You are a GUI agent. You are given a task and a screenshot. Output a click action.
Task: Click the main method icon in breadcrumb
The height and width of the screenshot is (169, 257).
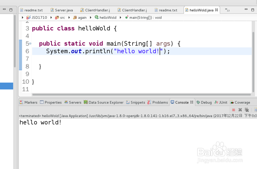coord(127,17)
